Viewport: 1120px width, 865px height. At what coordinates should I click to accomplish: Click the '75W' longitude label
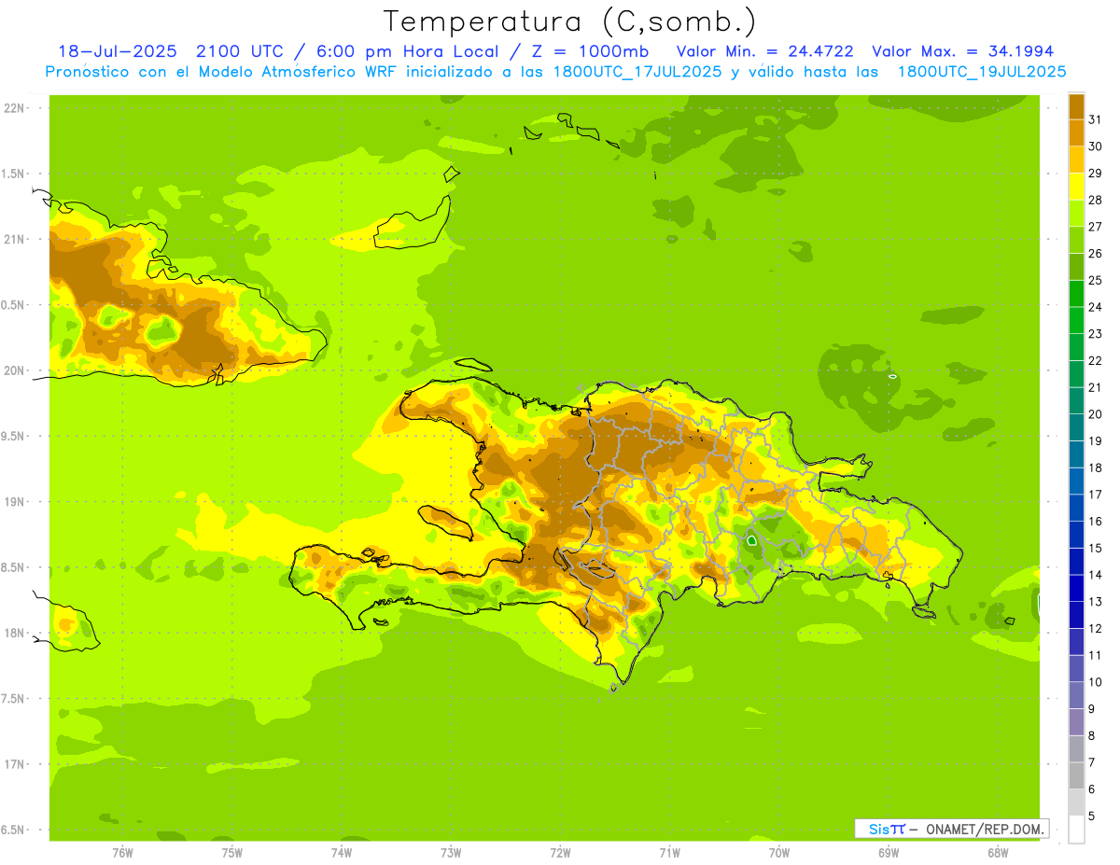pyautogui.click(x=232, y=853)
